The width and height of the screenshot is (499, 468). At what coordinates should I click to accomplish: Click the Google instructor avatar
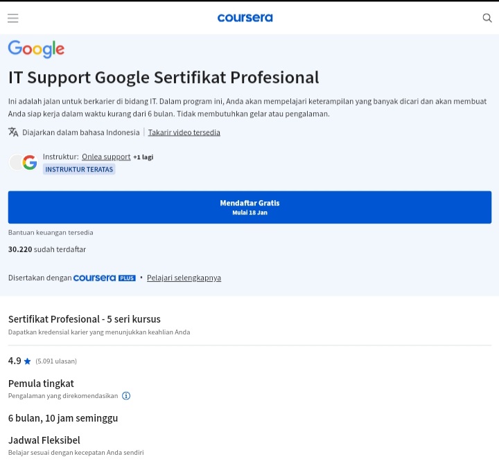coord(29,163)
